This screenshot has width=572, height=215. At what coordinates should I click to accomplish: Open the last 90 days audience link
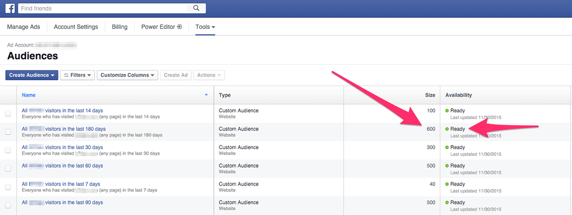point(62,202)
